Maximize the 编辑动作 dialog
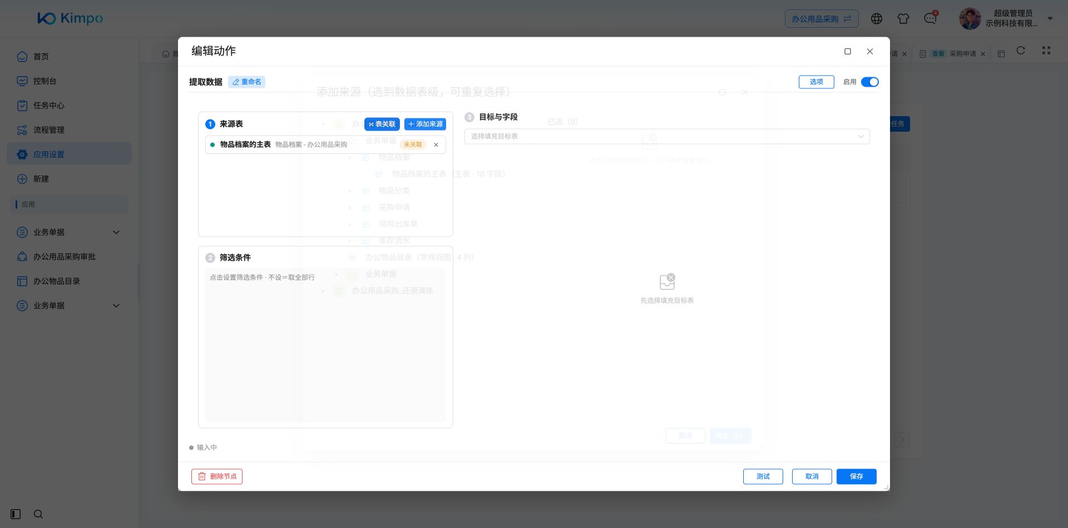Screen dimensions: 1068x528 [x=848, y=51]
